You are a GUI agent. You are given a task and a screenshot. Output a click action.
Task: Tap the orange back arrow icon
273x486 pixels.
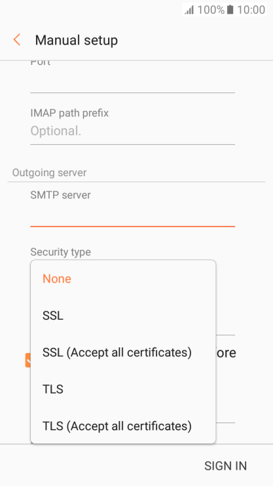(x=17, y=40)
